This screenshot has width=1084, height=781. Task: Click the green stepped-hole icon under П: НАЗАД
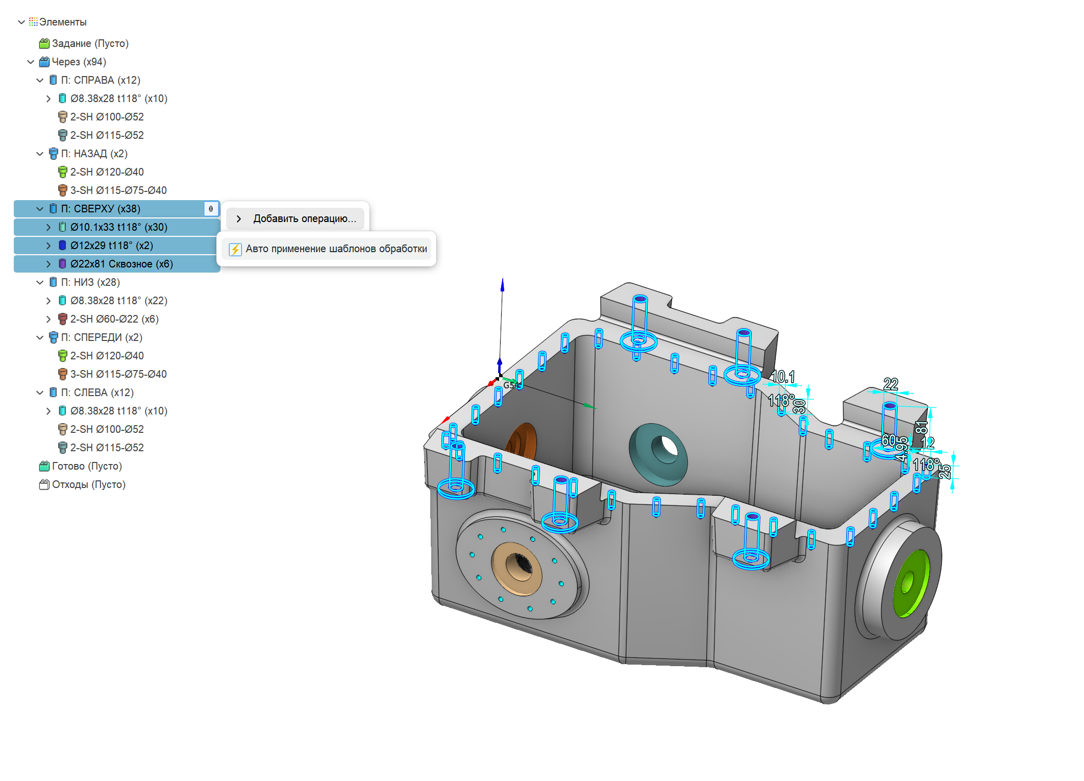click(x=62, y=172)
